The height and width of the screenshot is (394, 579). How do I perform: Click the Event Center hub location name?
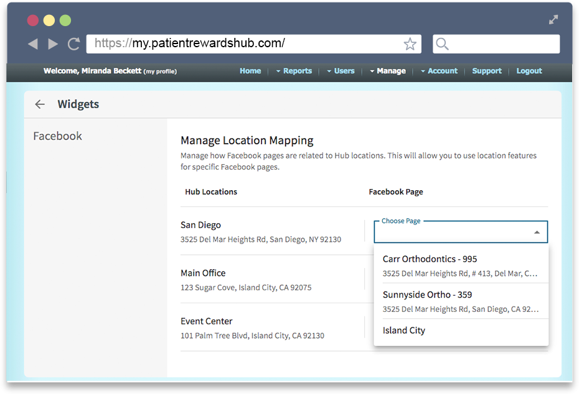click(207, 321)
